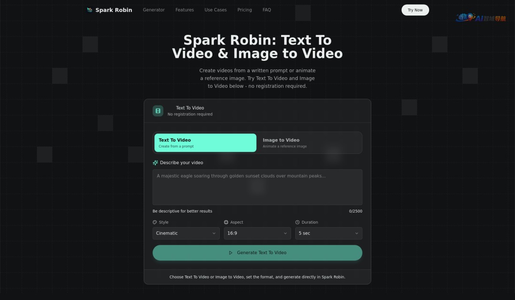Click the aspect frame icon next to Aspect
Screen dimensions: 515x300
(x=226, y=222)
